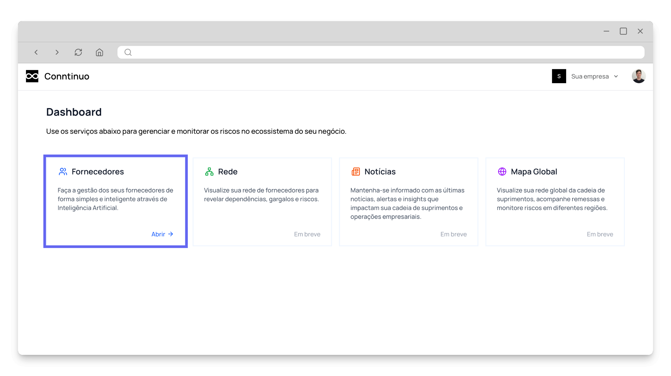Click the orange Notícias newspaper icon
Image resolution: width=671 pixels, height=376 pixels.
(x=356, y=172)
